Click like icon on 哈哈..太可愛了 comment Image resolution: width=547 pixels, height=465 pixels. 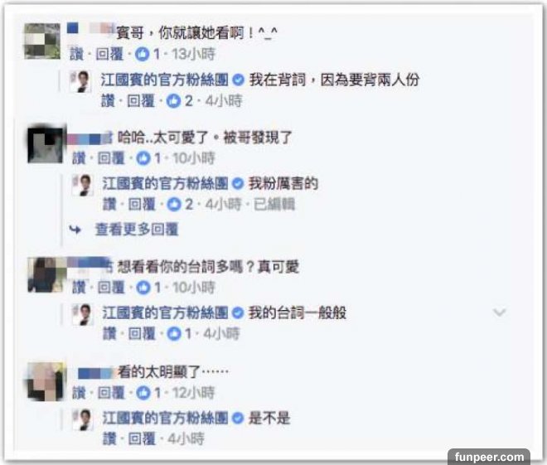point(143,158)
